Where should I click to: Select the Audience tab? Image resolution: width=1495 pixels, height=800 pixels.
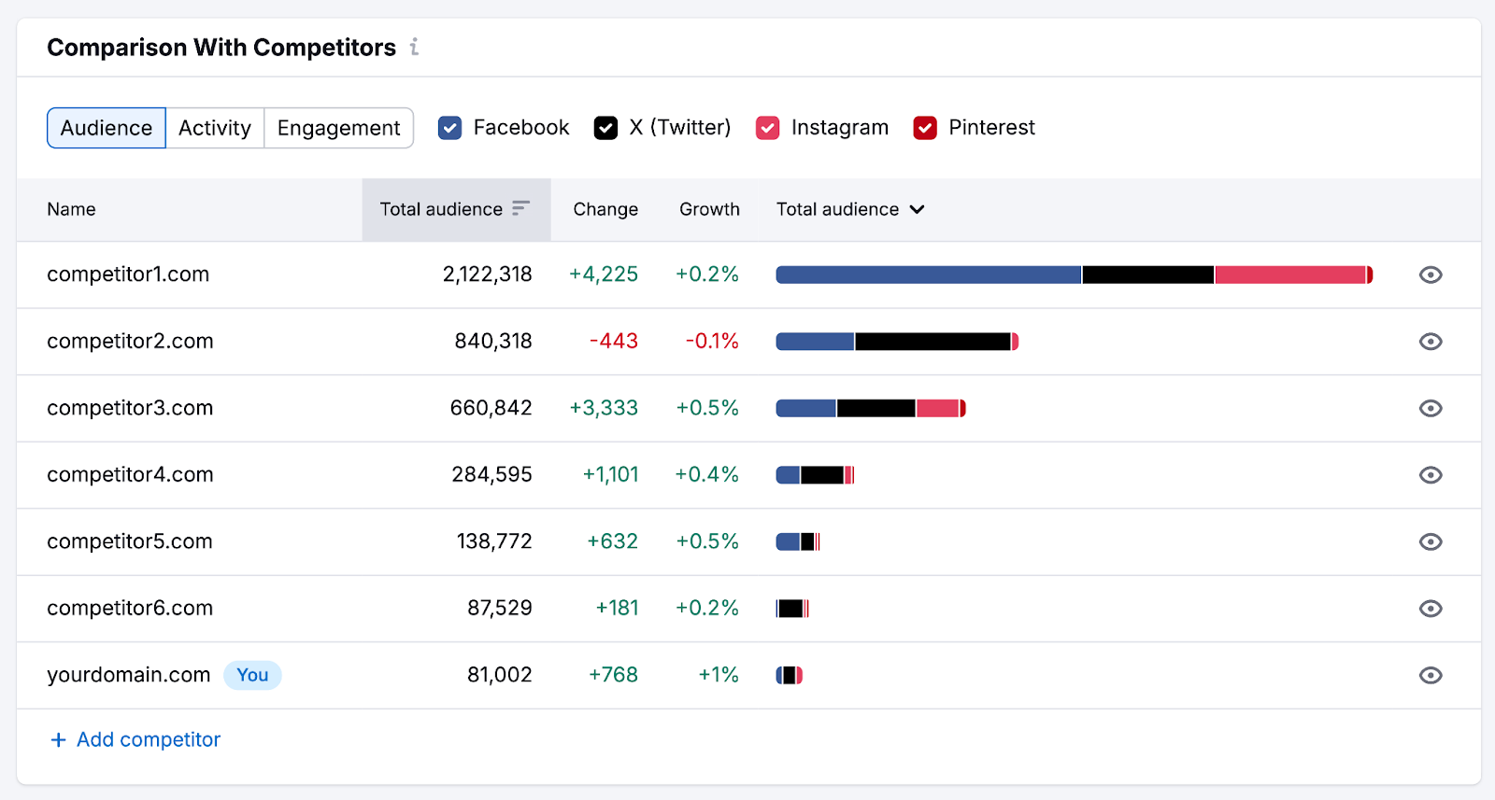coord(107,128)
